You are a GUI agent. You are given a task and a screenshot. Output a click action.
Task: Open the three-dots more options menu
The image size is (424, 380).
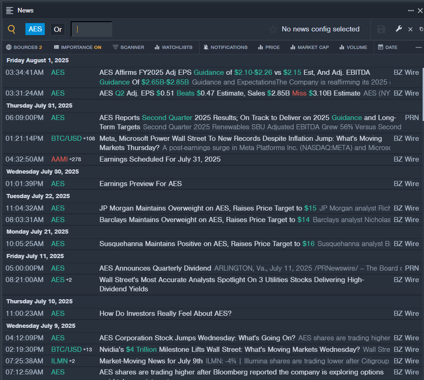pyautogui.click(x=411, y=11)
